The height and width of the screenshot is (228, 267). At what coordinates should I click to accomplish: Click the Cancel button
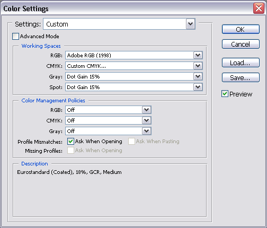click(241, 44)
